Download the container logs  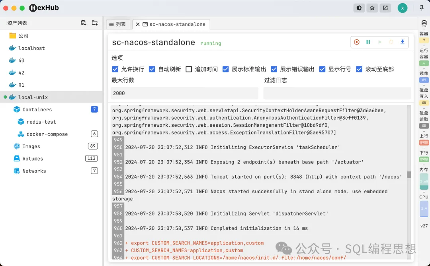coord(403,42)
